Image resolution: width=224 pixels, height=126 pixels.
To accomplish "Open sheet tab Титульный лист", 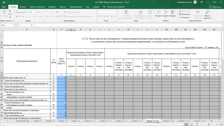I will pyautogui.click(x=22, y=121).
